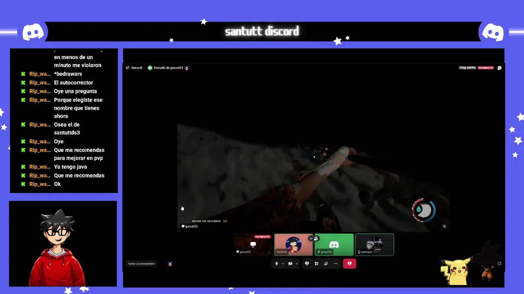Click the message Porque elegiste ese nombre
The height and width of the screenshot is (294, 524).
pos(78,108)
